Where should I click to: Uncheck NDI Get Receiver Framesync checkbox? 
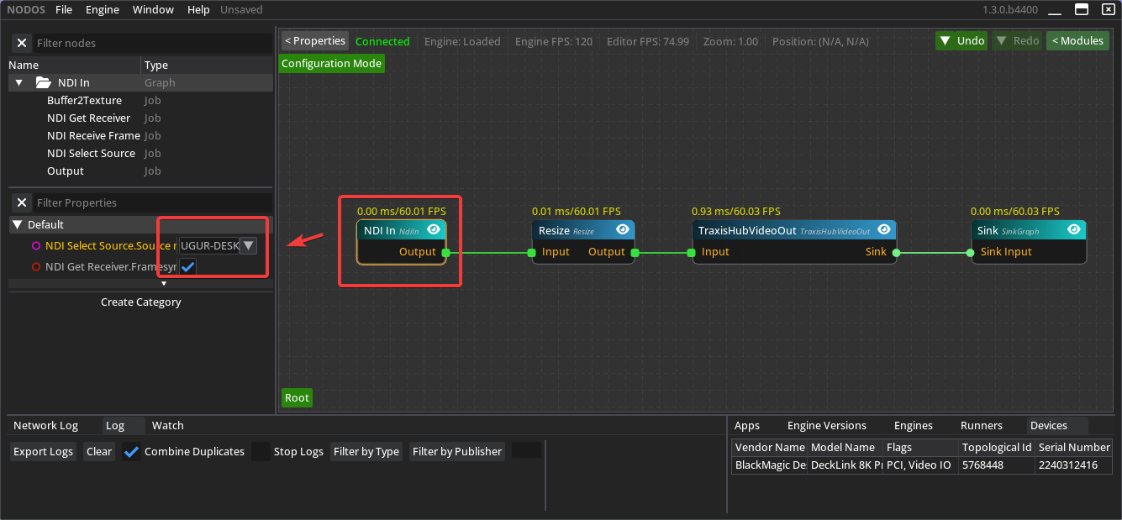188,266
